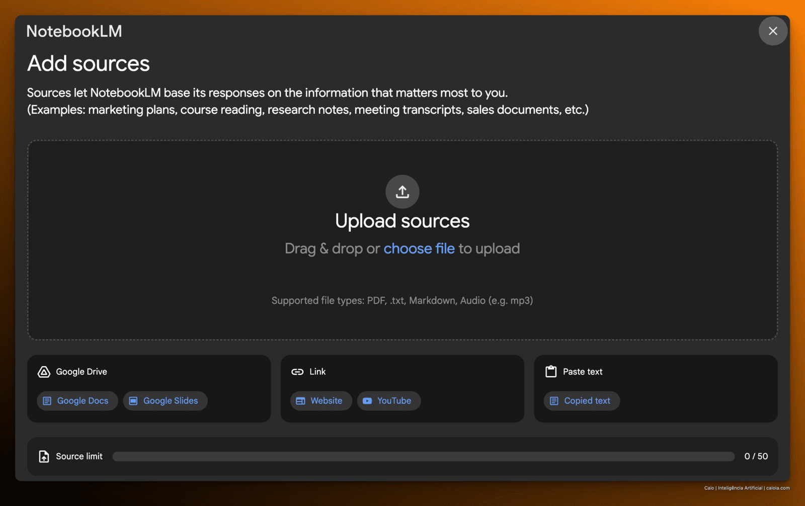
Task: Add a YouTube link source
Action: 388,401
